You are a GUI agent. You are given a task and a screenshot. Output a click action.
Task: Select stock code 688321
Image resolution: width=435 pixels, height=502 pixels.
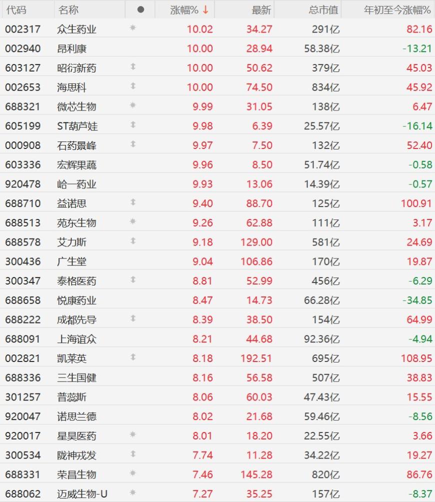[22, 106]
